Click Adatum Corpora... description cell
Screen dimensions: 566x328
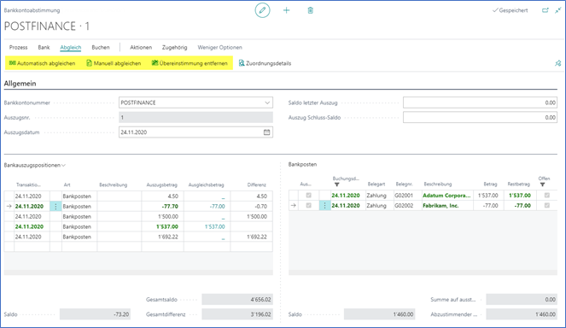click(x=446, y=195)
